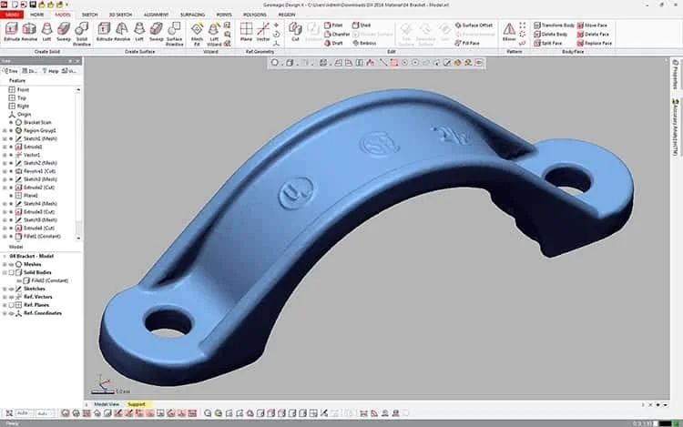
Task: Create a reference Vector
Action: click(263, 32)
